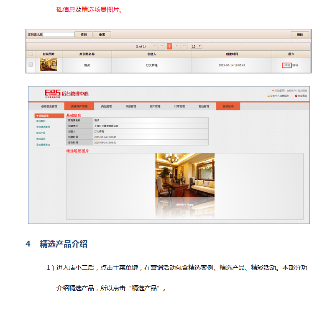Open 添加精选案例 in the sidebar

tap(43, 127)
